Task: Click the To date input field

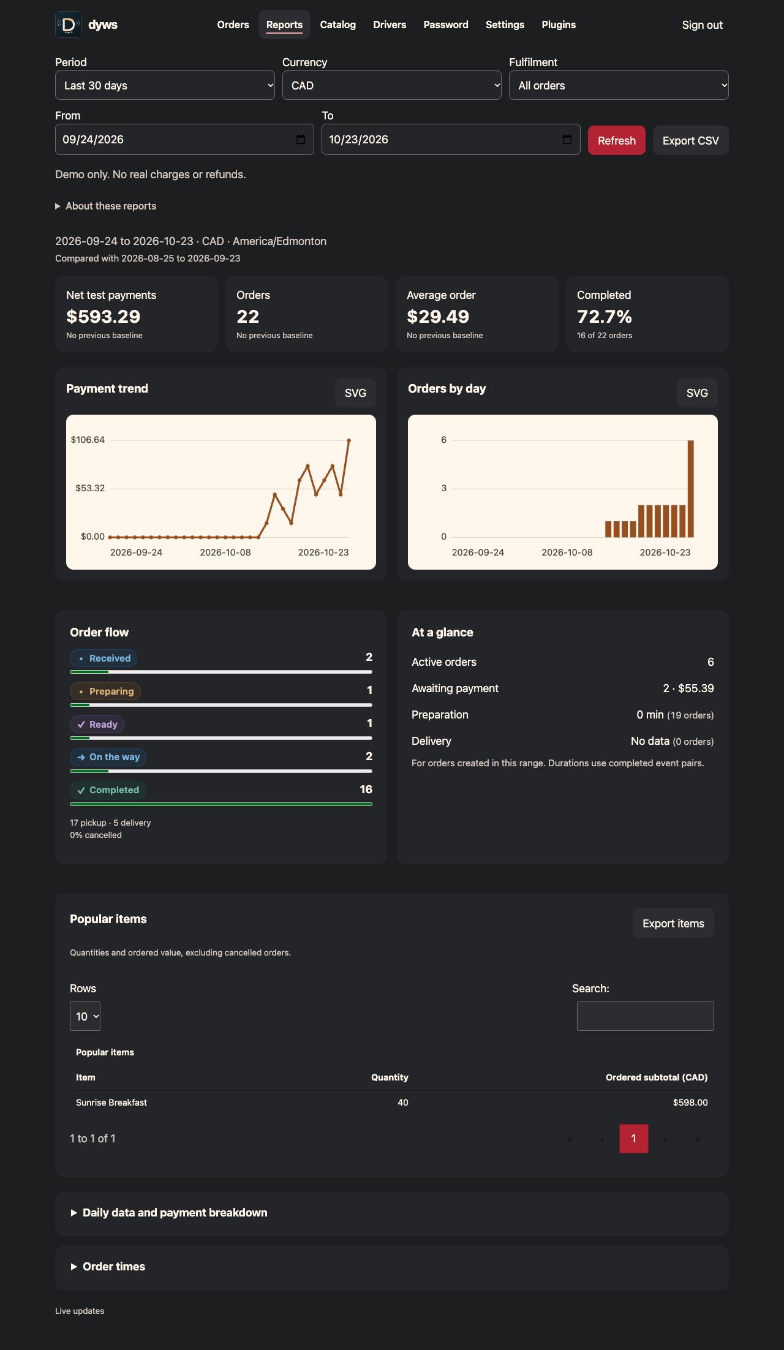Action: coord(451,140)
